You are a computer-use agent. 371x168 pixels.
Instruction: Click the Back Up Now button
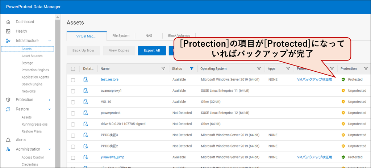pyautogui.click(x=83, y=51)
